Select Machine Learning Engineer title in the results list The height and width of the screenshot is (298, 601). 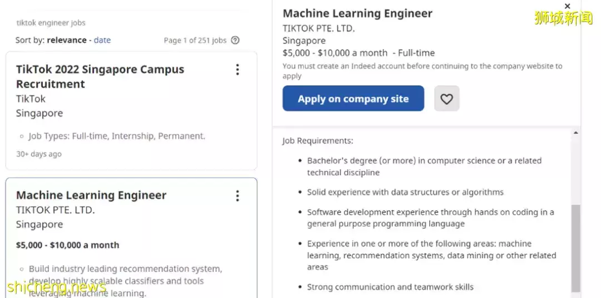[x=91, y=196]
